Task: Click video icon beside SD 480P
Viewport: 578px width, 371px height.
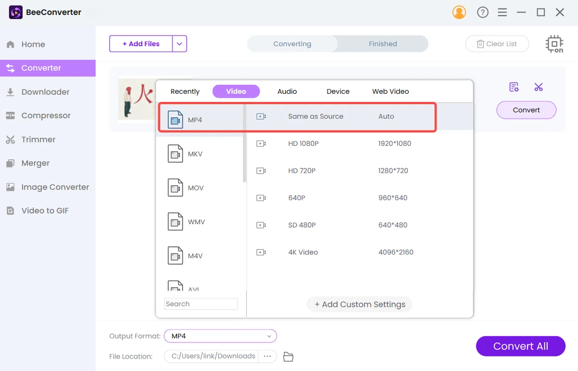Action: tap(261, 225)
